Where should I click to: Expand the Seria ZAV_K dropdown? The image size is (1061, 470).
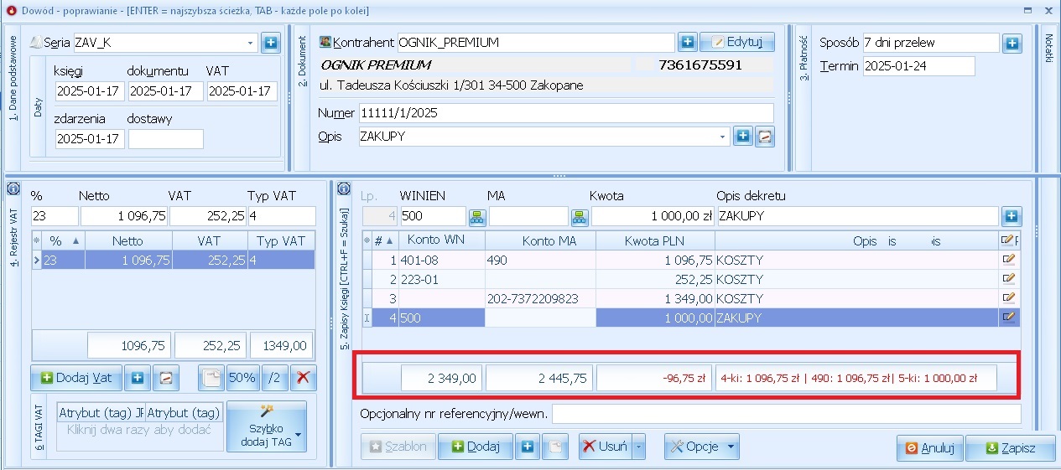pyautogui.click(x=251, y=43)
